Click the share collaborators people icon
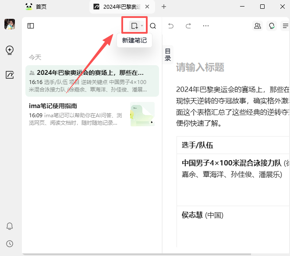The image size is (290, 256). click(x=258, y=26)
